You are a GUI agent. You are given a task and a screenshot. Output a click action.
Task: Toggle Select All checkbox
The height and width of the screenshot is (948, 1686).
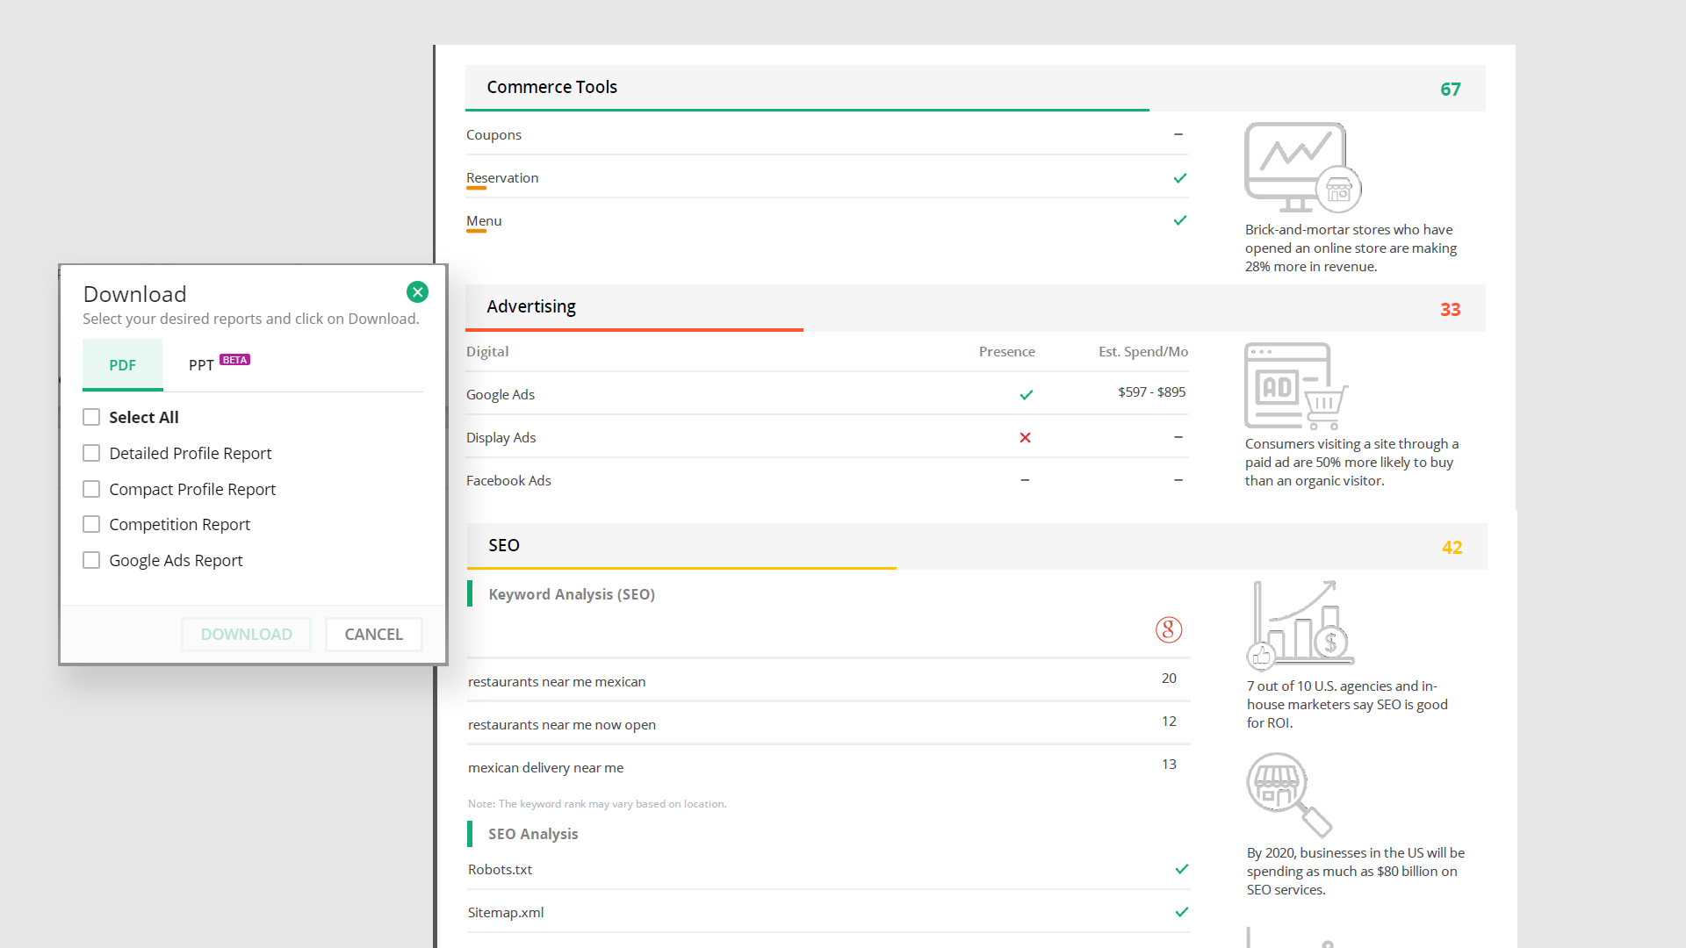click(x=91, y=417)
